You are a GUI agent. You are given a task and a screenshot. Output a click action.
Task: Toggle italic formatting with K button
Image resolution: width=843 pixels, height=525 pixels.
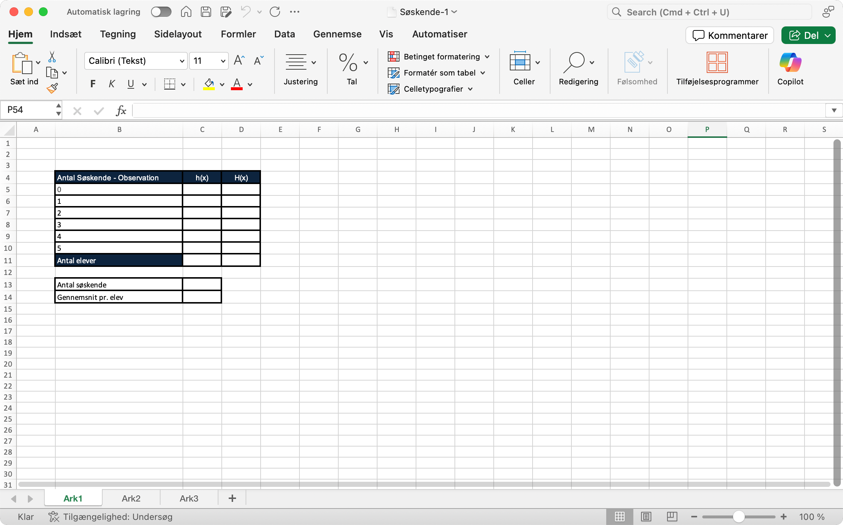point(112,84)
